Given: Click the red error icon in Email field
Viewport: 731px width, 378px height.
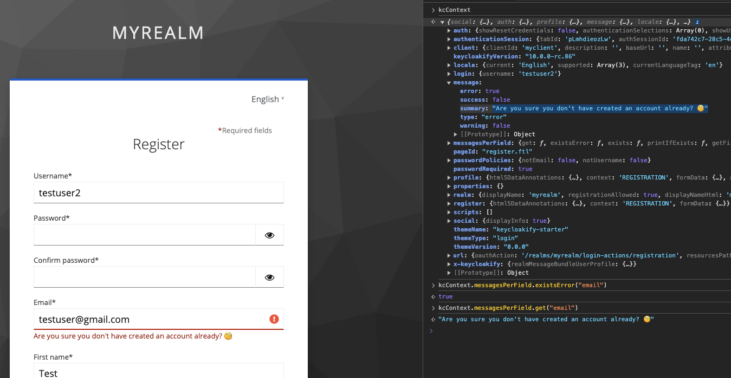Looking at the screenshot, I should 274,319.
